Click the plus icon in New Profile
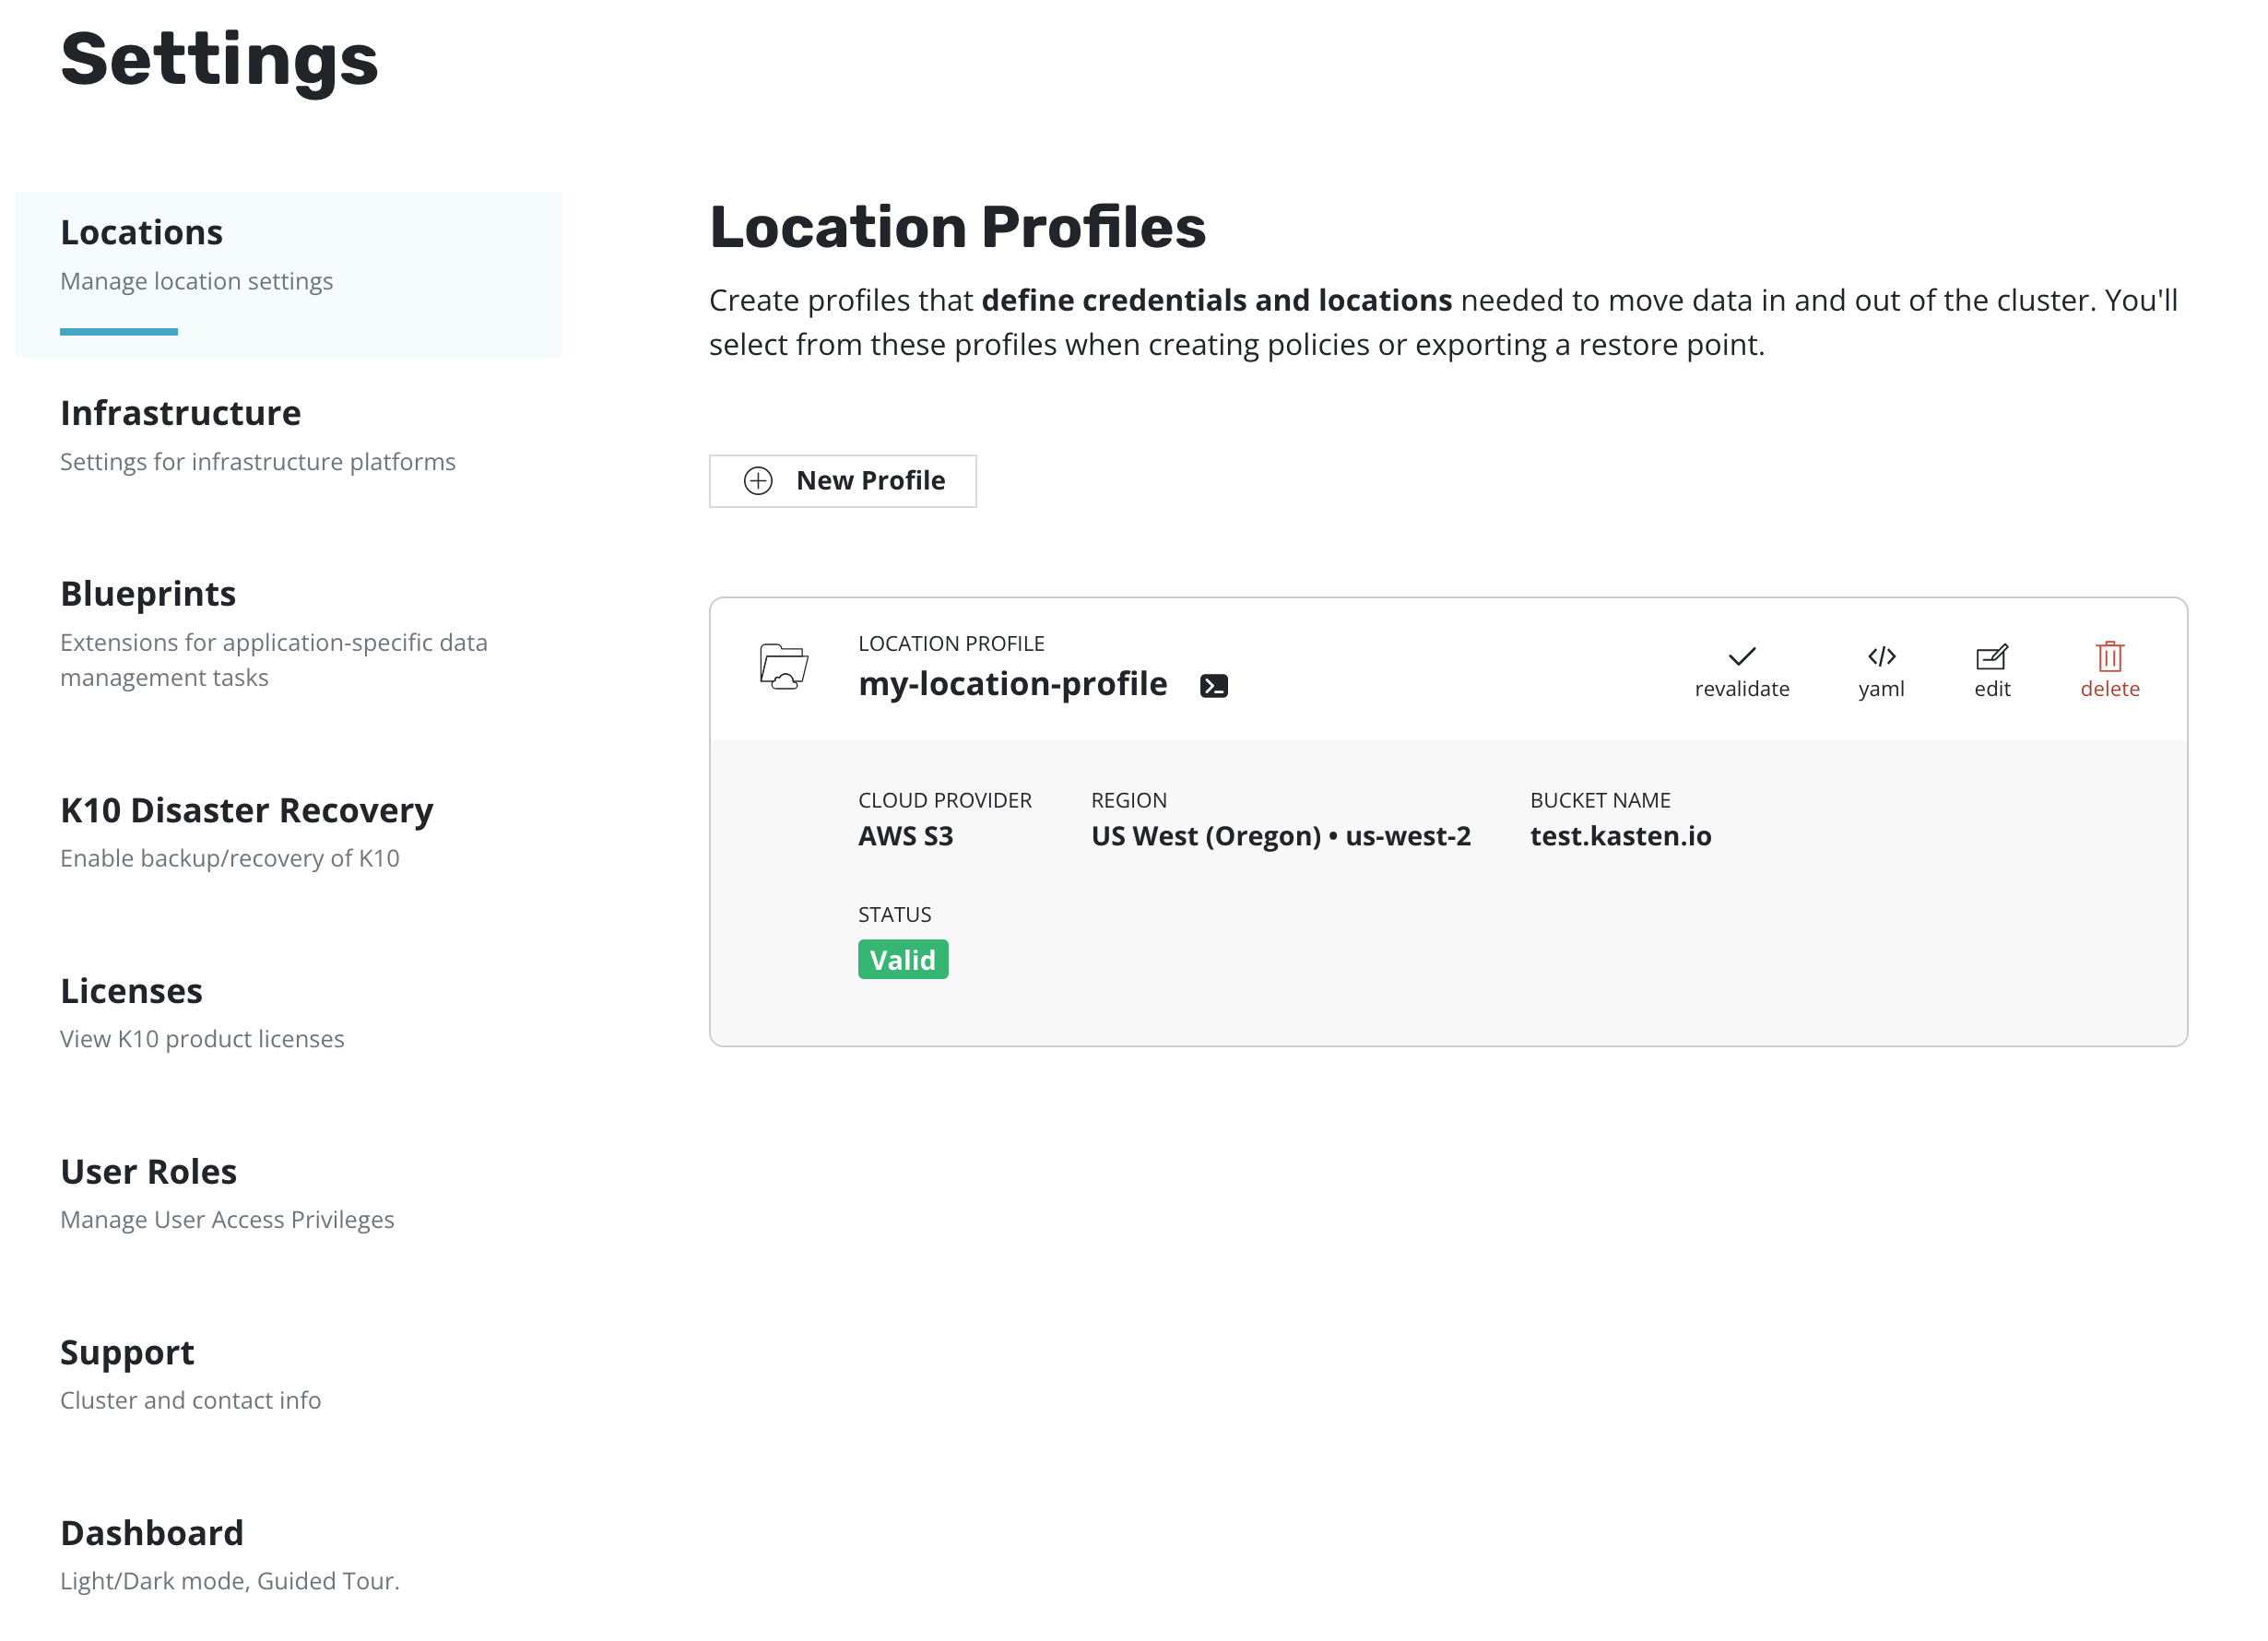This screenshot has height=1641, width=2268. tap(758, 481)
